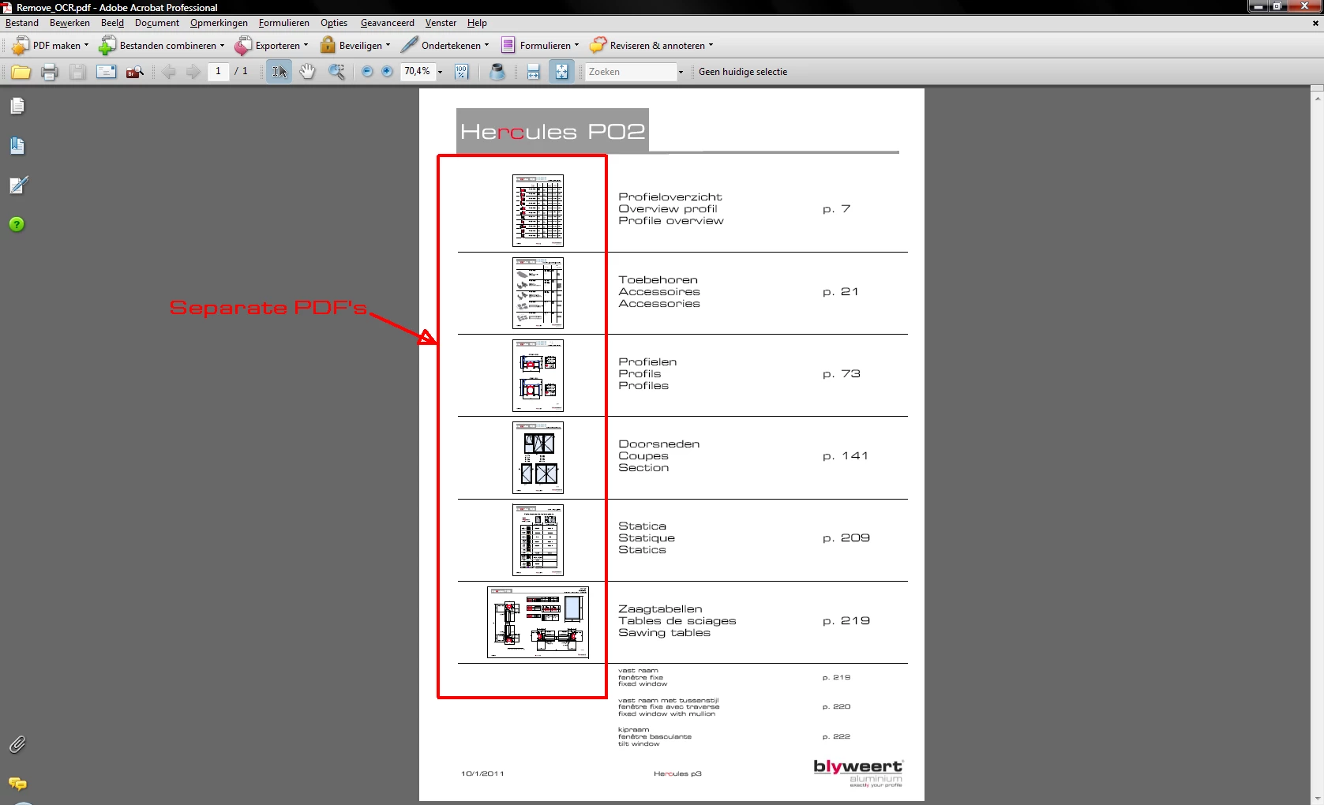Activate the Select tool
This screenshot has width=1324, height=805.
pyautogui.click(x=279, y=72)
